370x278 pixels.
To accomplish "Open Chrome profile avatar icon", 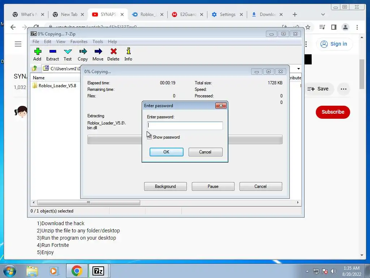I will point(345,27).
